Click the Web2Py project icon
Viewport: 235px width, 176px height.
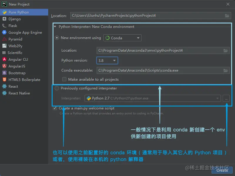click(x=4, y=46)
